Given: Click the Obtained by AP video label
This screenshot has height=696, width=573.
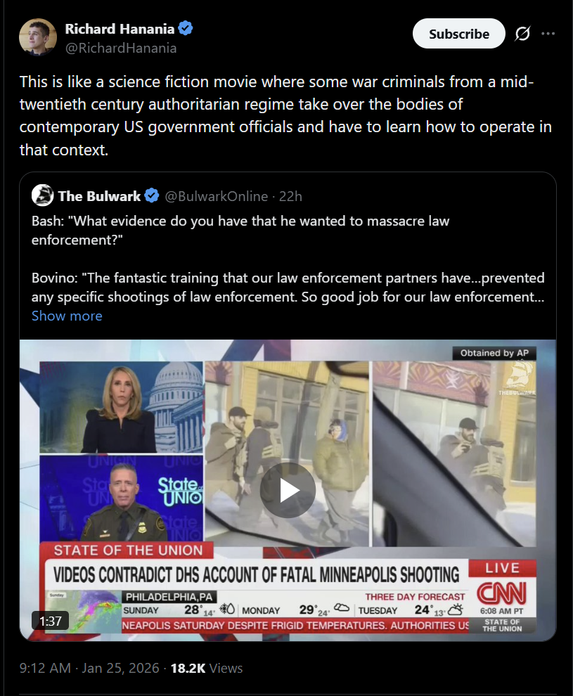Looking at the screenshot, I should coord(494,354).
